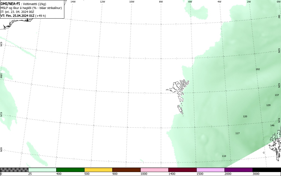Click the 2W longitude label
The height and width of the screenshot is (176, 281).
[x=249, y=2]
